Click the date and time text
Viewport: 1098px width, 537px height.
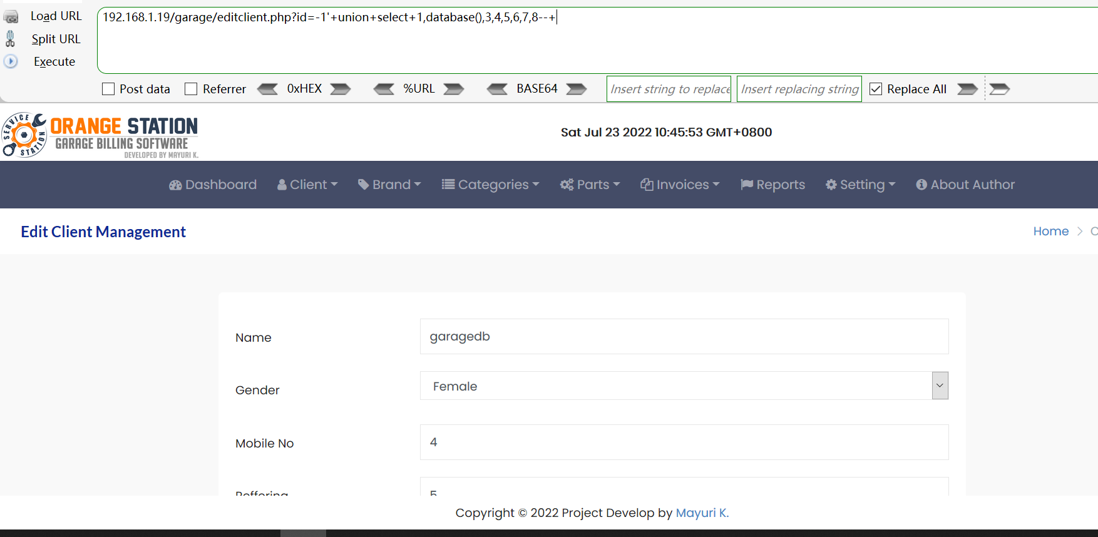(x=666, y=132)
